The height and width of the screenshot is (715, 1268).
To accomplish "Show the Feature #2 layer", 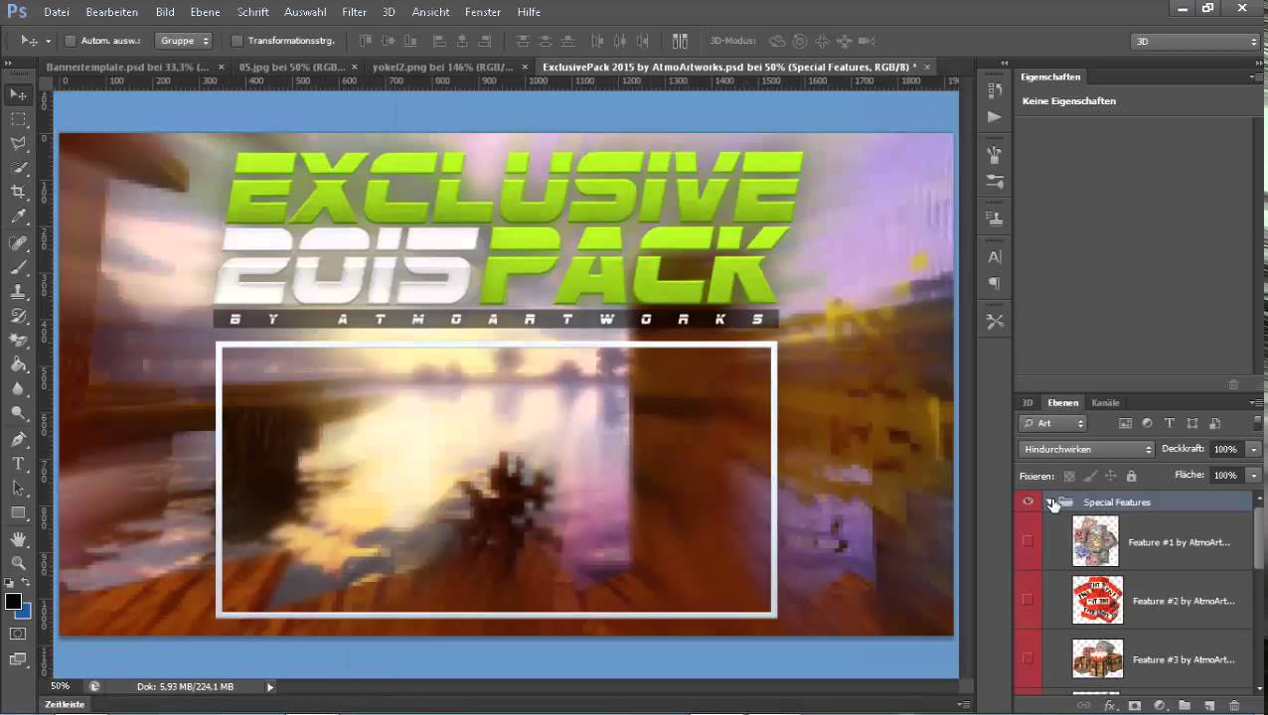I will pyautogui.click(x=1028, y=600).
